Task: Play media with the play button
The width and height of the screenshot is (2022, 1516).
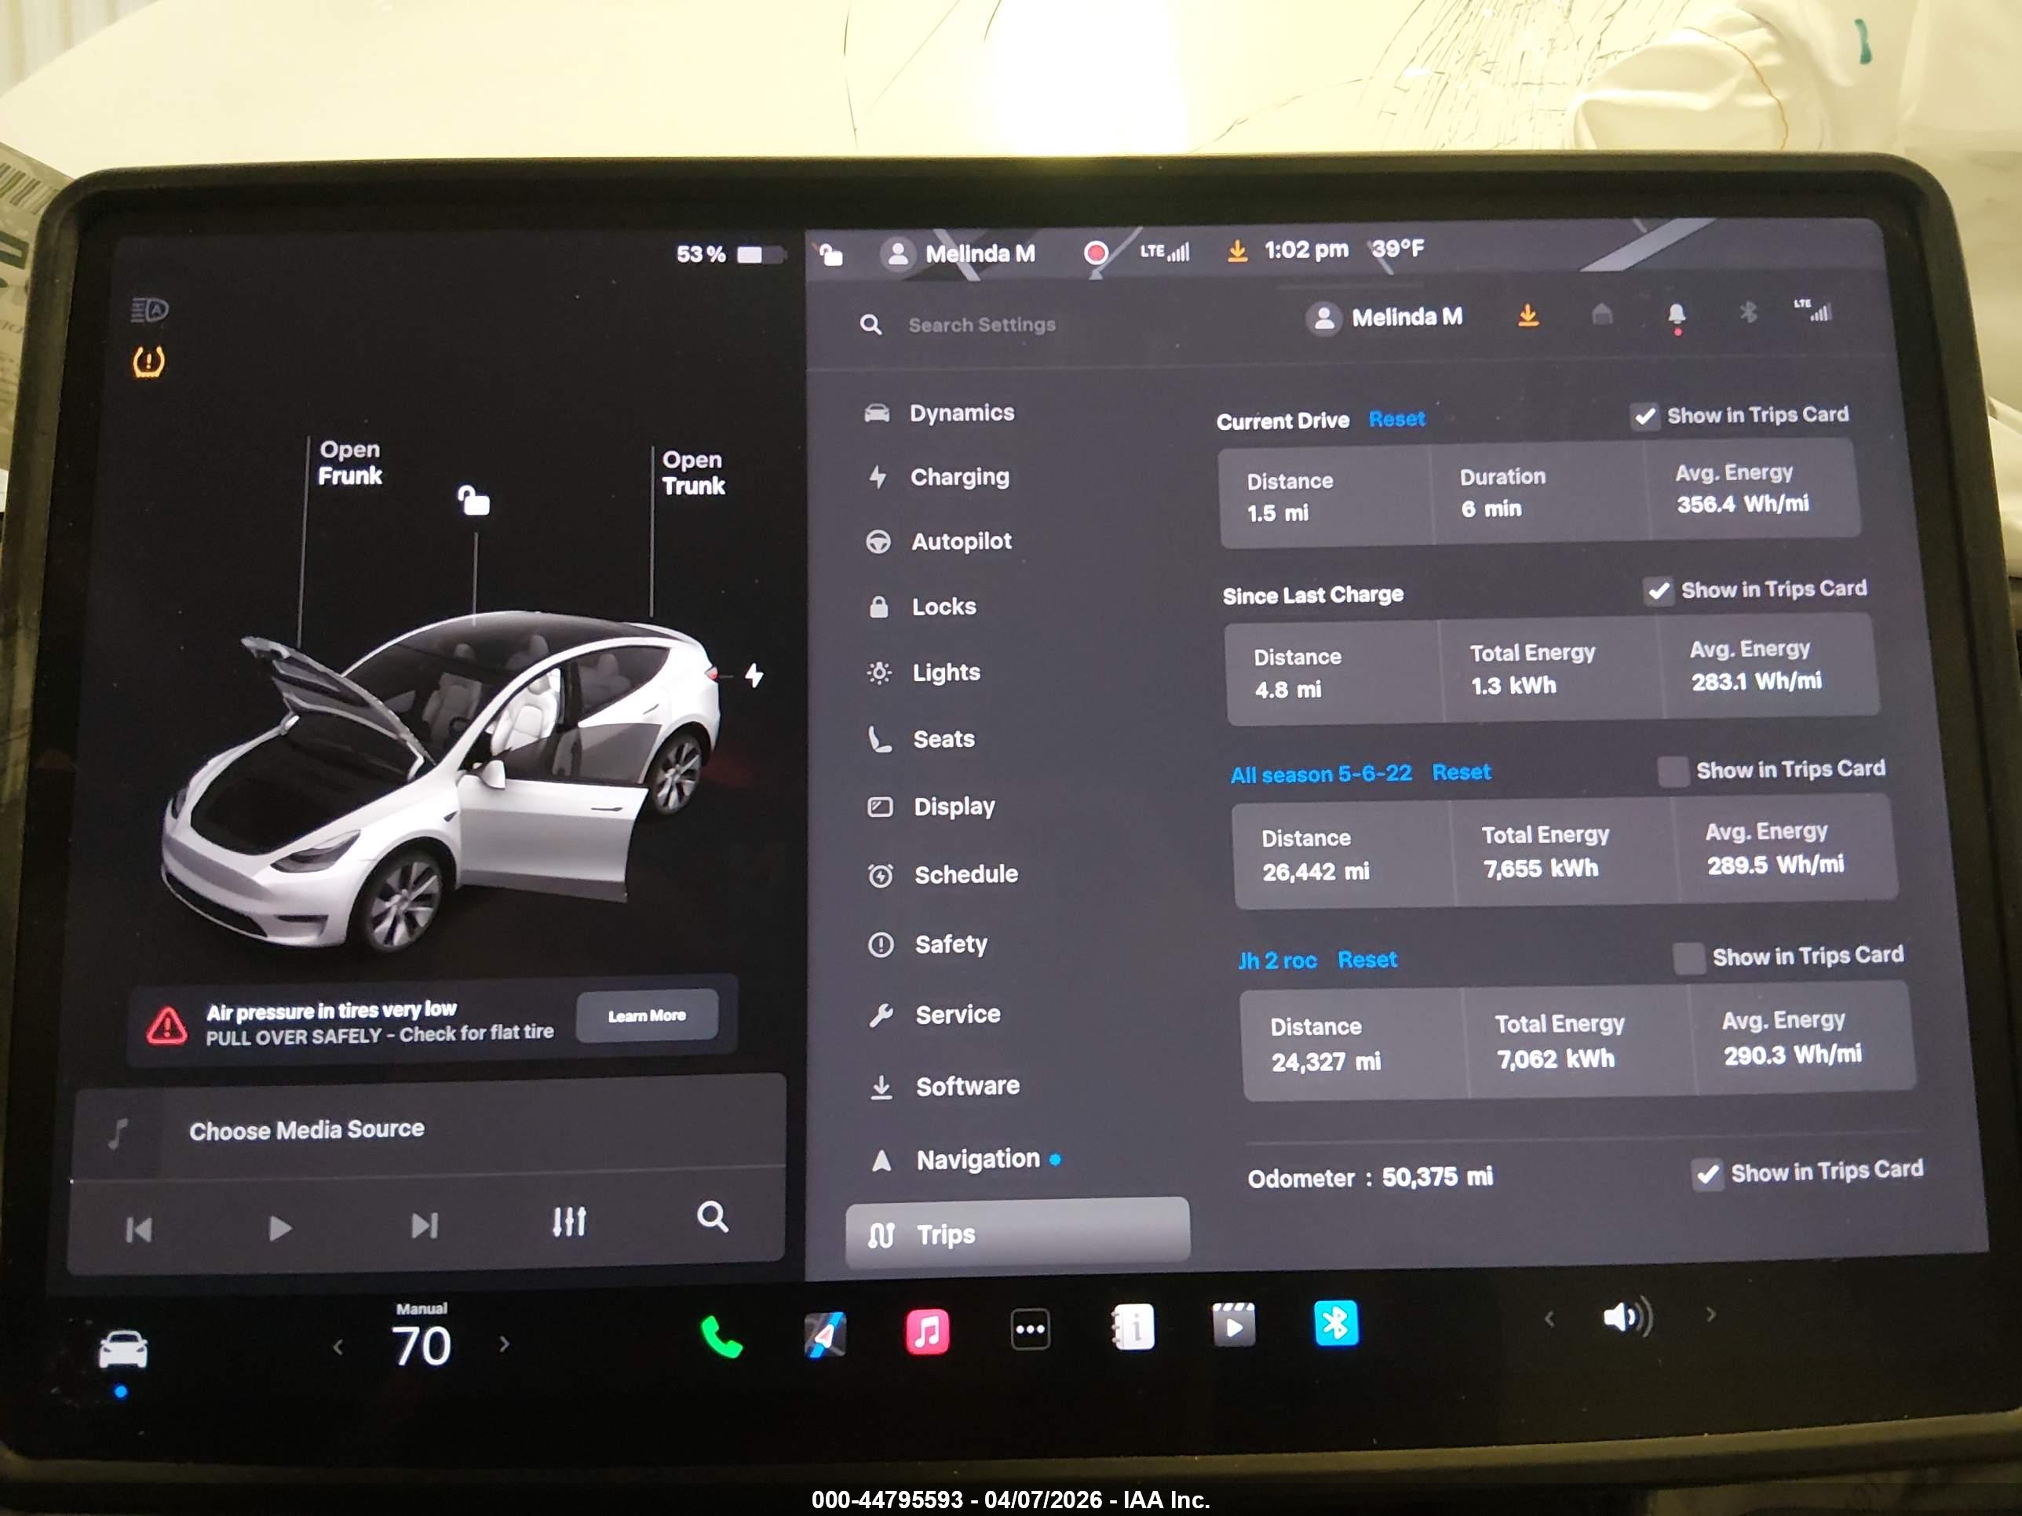Action: (x=279, y=1227)
